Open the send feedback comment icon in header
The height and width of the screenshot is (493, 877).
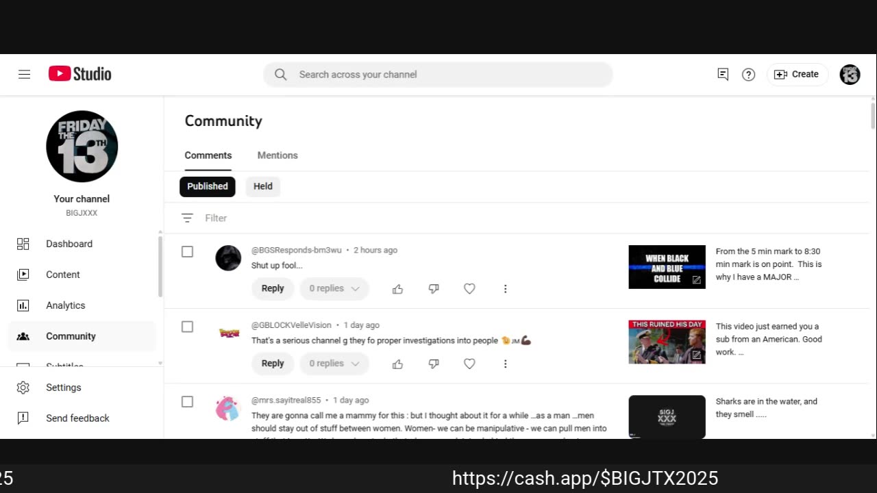[x=722, y=74]
